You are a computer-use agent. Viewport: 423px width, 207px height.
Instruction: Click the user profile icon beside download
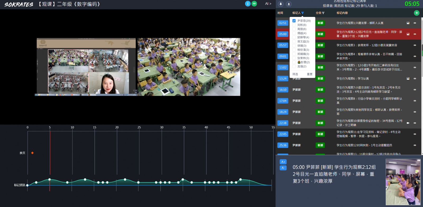289,4
